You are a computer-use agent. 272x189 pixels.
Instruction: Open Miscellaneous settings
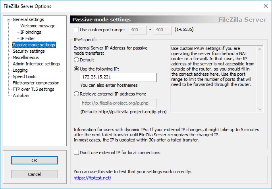pos(26,57)
